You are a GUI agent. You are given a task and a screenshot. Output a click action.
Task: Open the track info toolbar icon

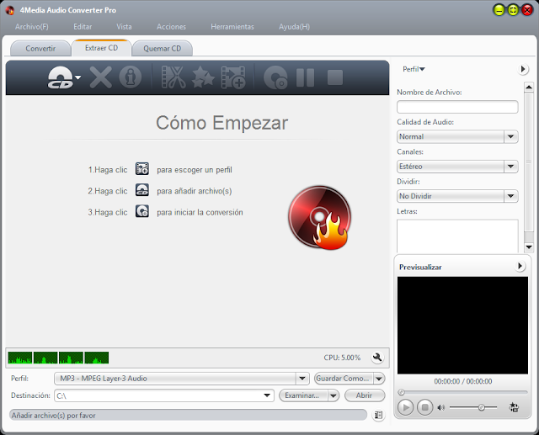tap(131, 77)
